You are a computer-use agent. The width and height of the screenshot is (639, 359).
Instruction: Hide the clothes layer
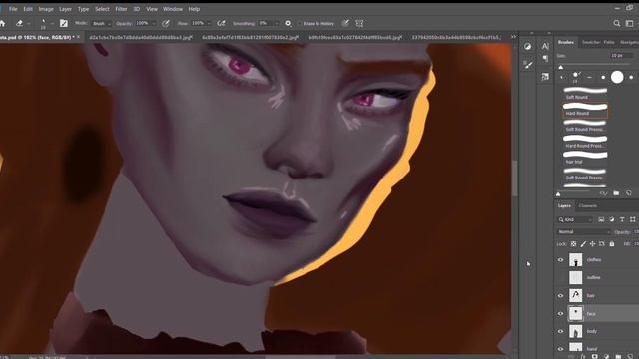point(561,259)
